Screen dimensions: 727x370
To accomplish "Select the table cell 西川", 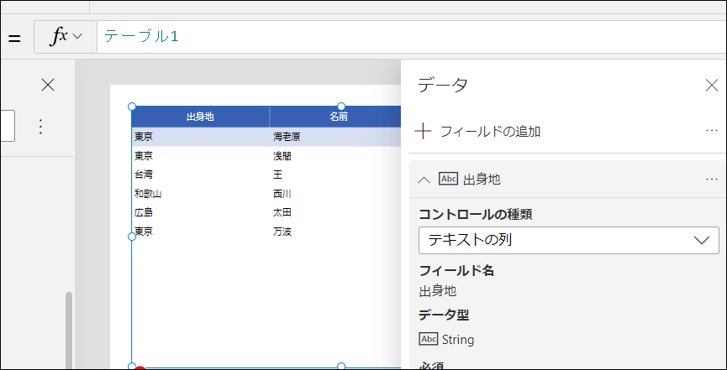I will pos(282,194).
